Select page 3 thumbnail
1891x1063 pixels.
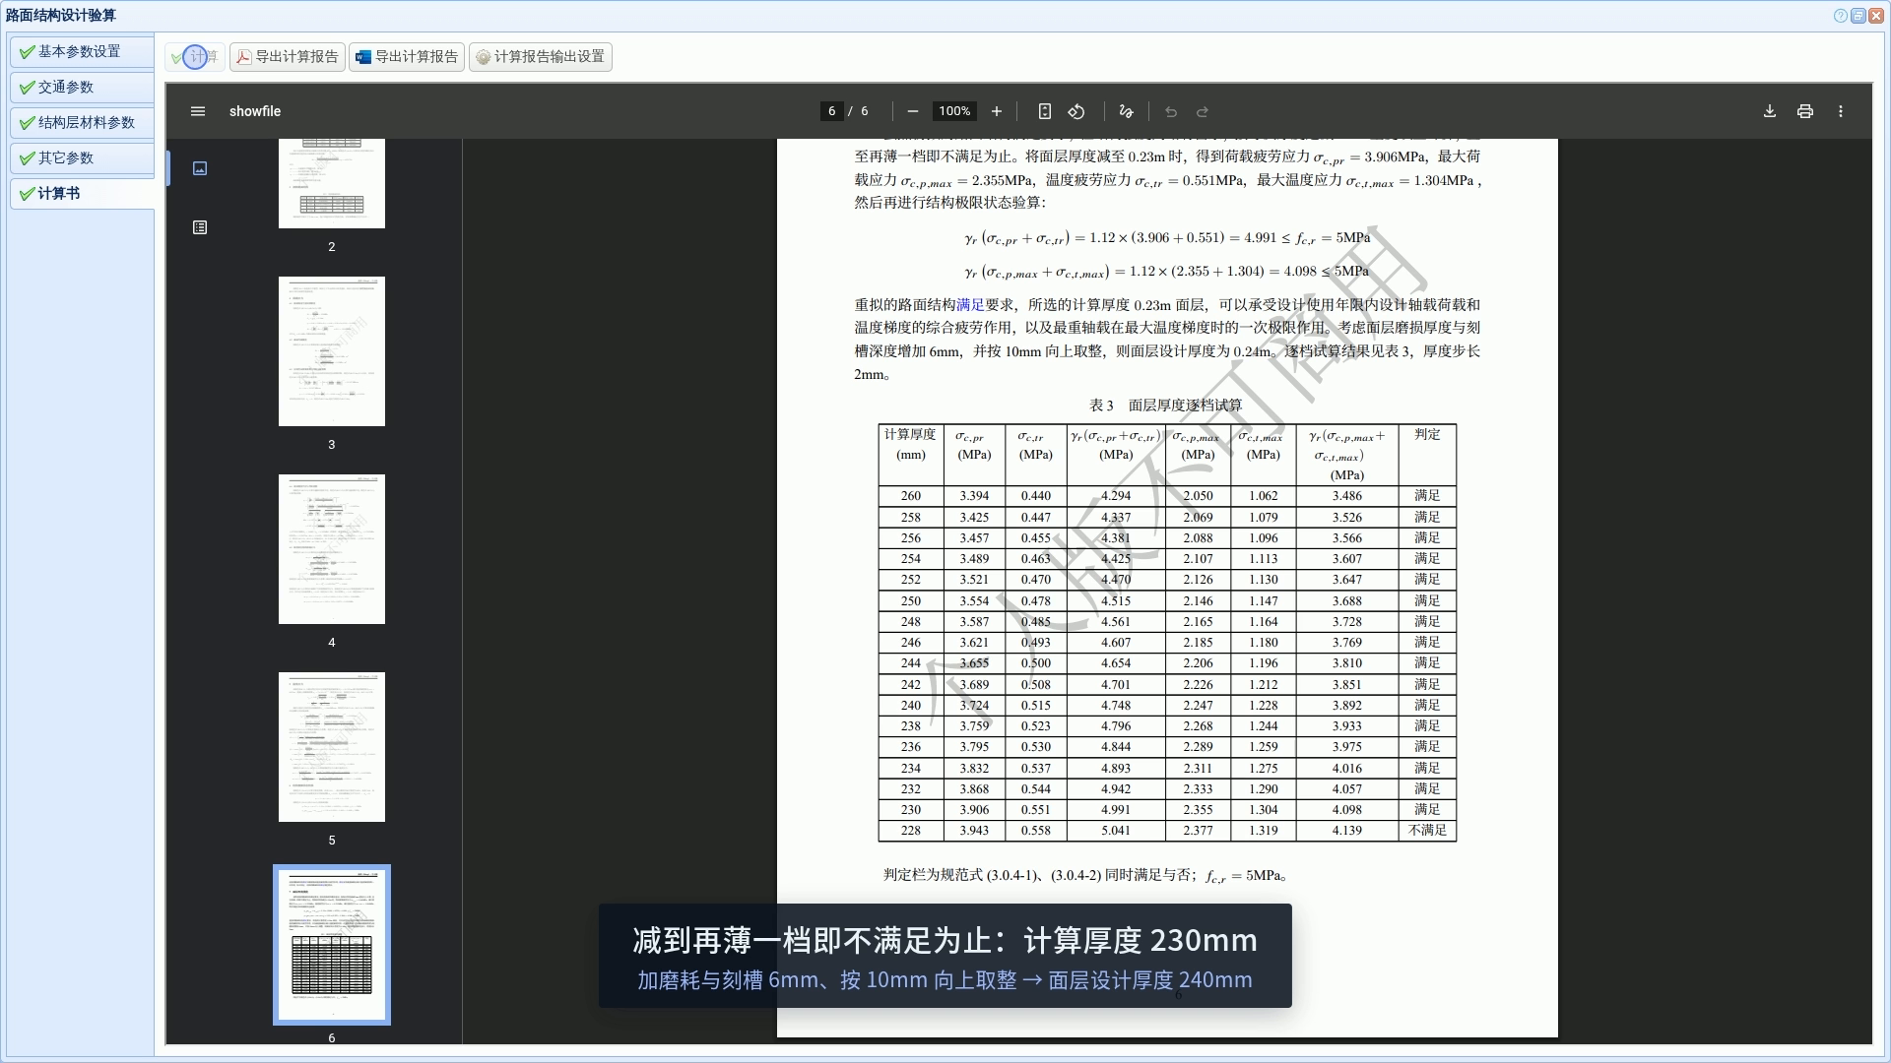pos(332,351)
